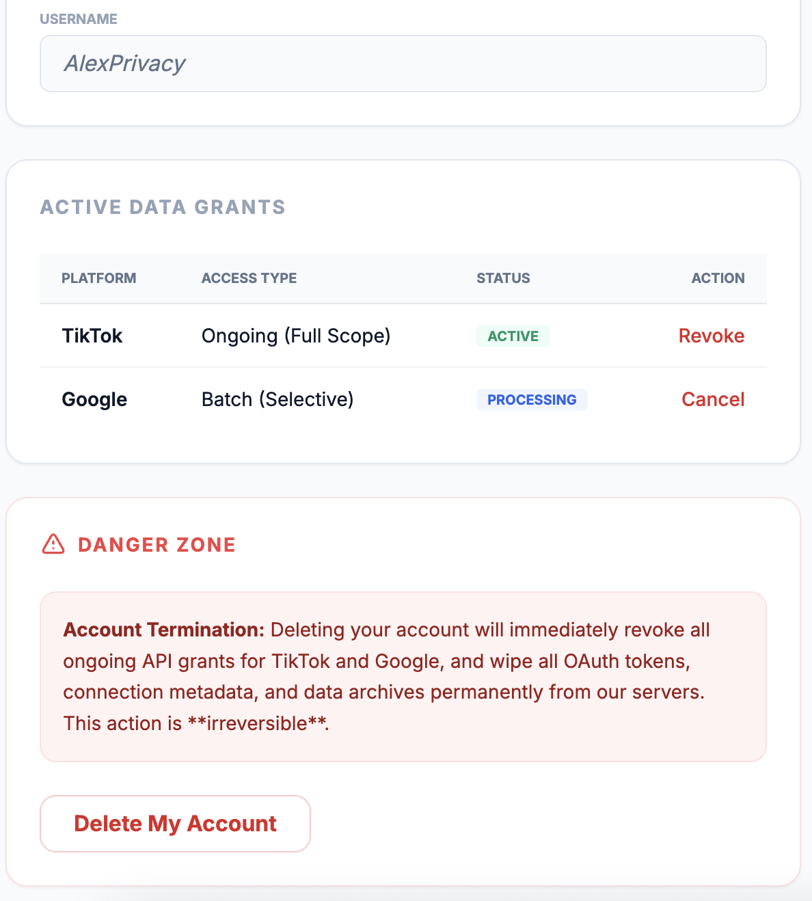Select the PLATFORM table header
This screenshot has height=901, width=812.
tap(99, 278)
